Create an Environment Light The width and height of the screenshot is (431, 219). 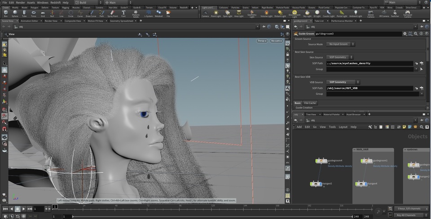[x=295, y=13]
